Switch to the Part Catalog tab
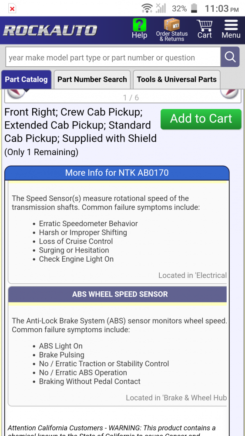The height and width of the screenshot is (436, 245). click(27, 79)
